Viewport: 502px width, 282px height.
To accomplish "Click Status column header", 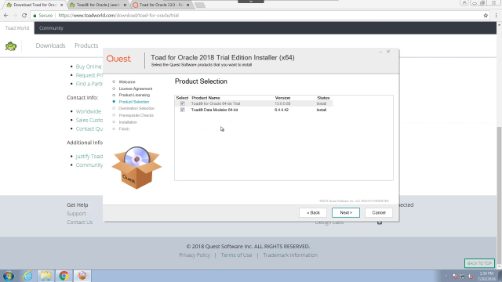I will tap(323, 98).
